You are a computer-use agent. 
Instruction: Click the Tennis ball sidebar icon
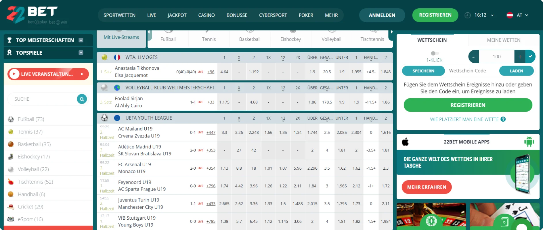tap(11, 132)
